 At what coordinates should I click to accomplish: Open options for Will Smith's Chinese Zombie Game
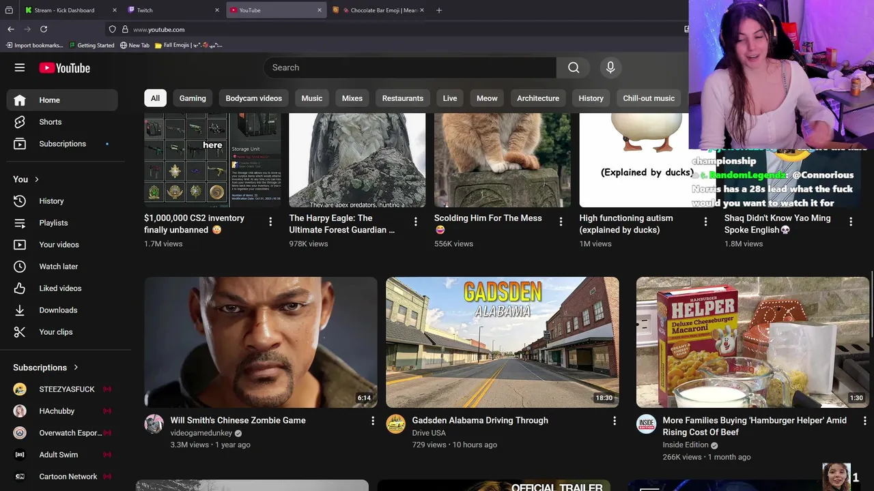(x=373, y=421)
